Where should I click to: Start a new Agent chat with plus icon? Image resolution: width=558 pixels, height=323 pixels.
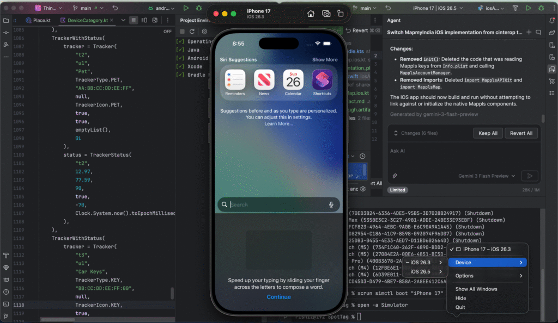point(529,32)
